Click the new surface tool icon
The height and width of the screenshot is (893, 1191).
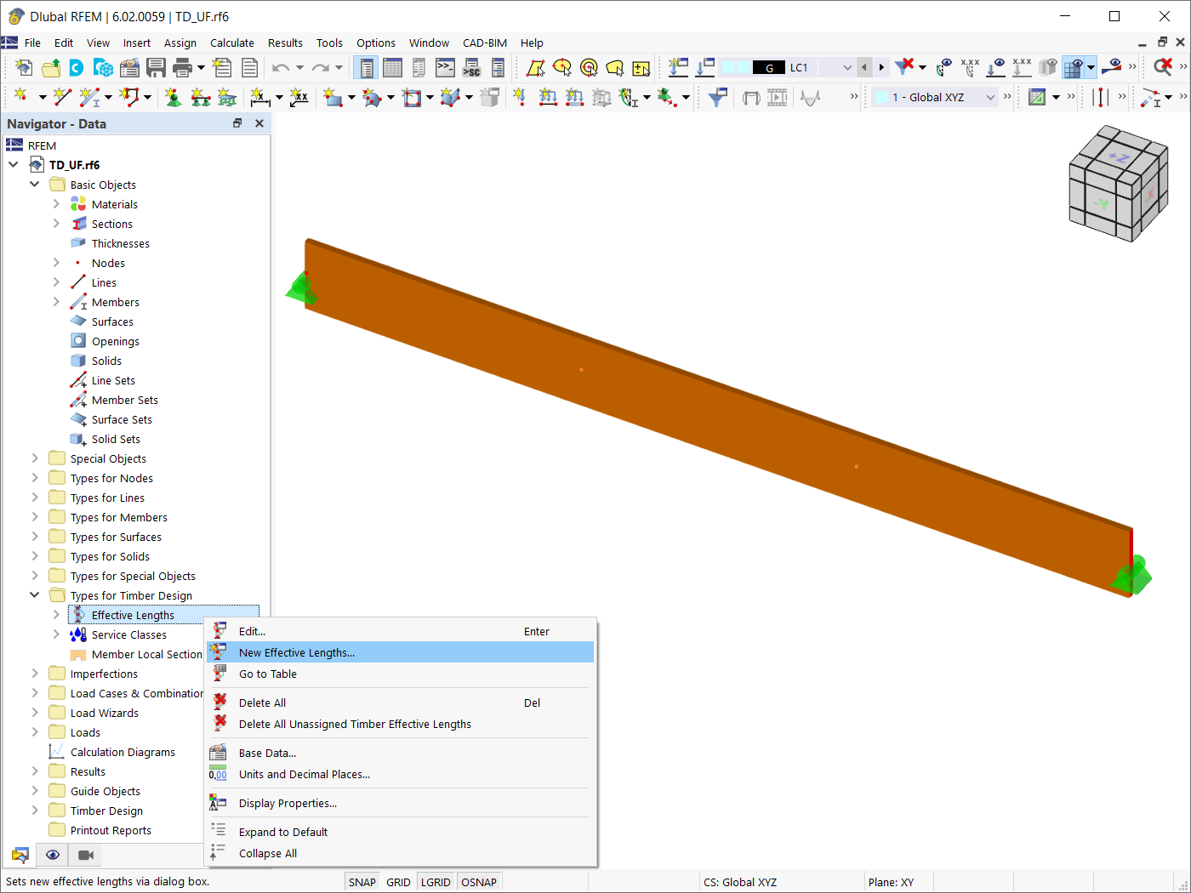click(332, 97)
